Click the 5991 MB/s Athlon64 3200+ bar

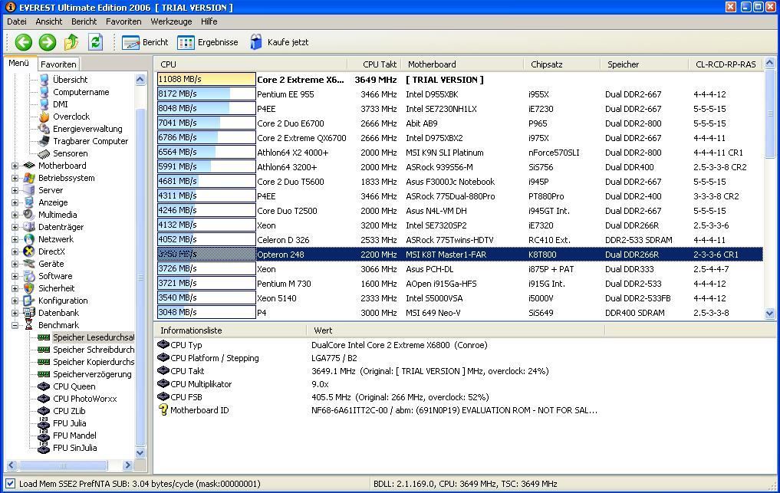click(x=206, y=166)
